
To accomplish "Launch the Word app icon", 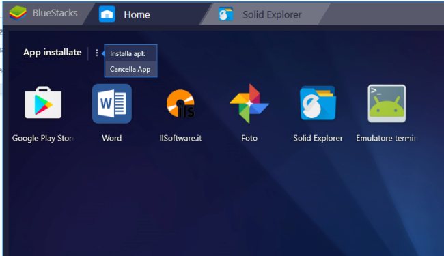I will pyautogui.click(x=112, y=103).
